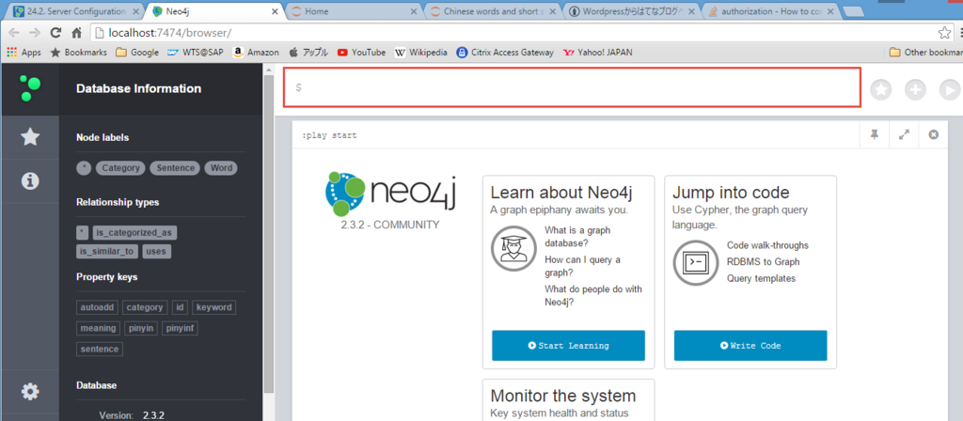Open the Neo4j database information drawer icon
The image size is (963, 421).
[29, 88]
